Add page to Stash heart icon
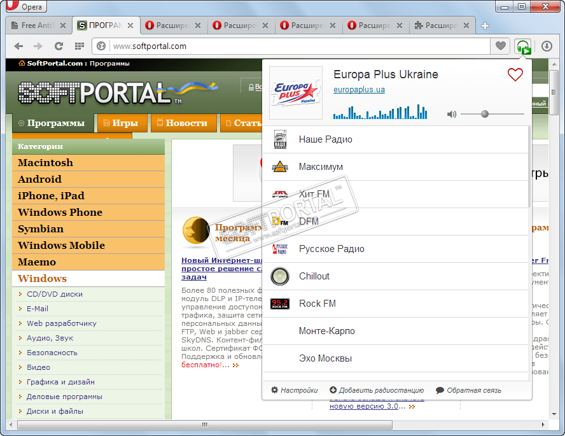 click(501, 46)
